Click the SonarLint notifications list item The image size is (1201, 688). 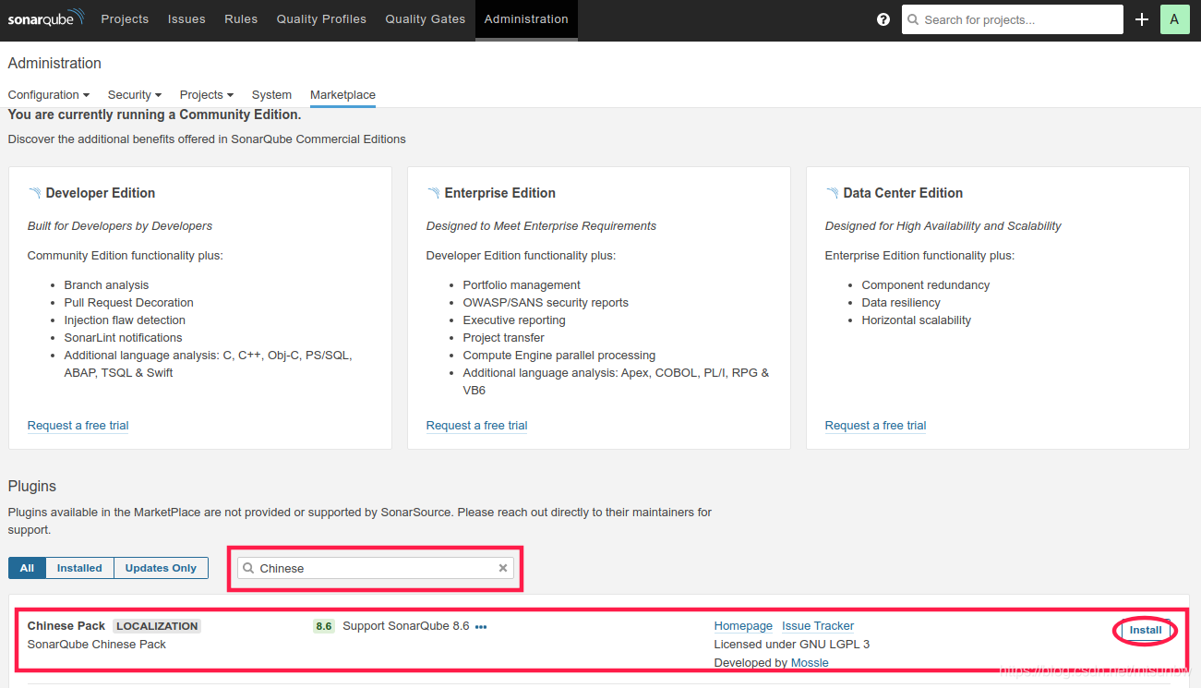(124, 338)
